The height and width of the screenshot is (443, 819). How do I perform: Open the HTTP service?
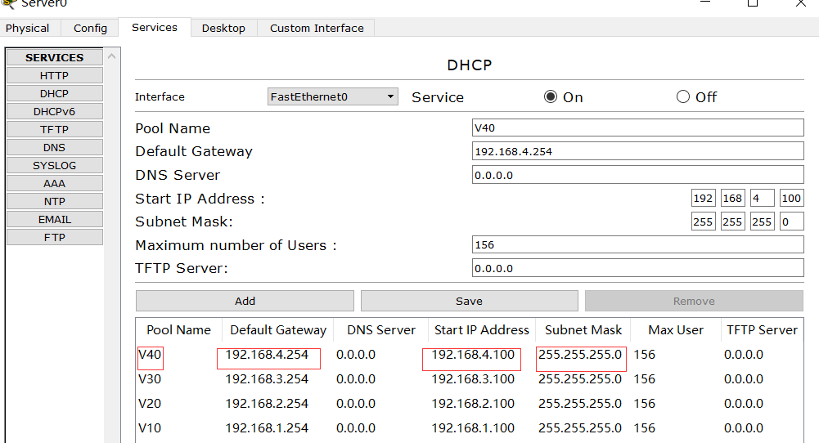[x=54, y=76]
